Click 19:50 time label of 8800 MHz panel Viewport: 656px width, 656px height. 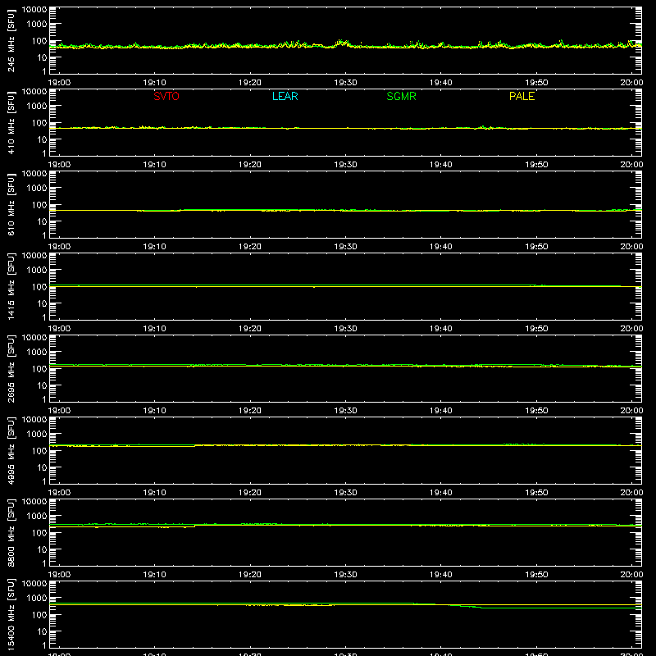click(536, 575)
